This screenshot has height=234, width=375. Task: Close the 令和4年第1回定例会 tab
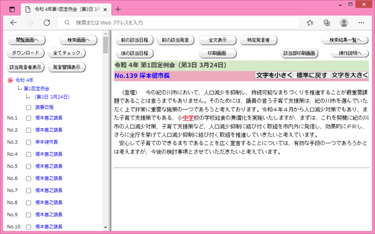[105, 9]
